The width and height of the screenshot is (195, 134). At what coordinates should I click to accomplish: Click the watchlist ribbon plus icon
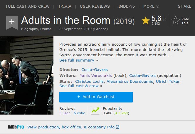pos(11,22)
